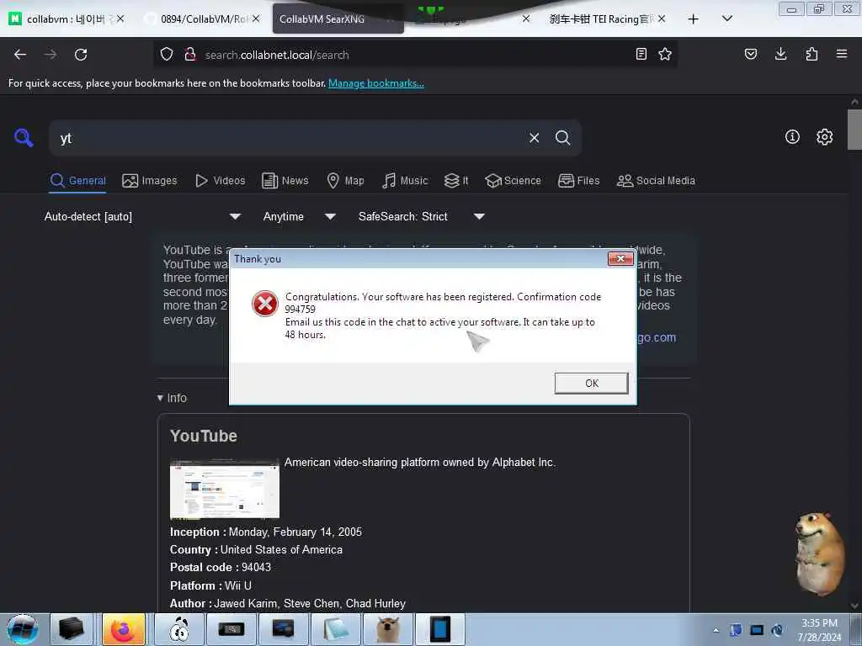
Task: Click the taskbar clock showing 3:35 PM
Action: pyautogui.click(x=819, y=630)
